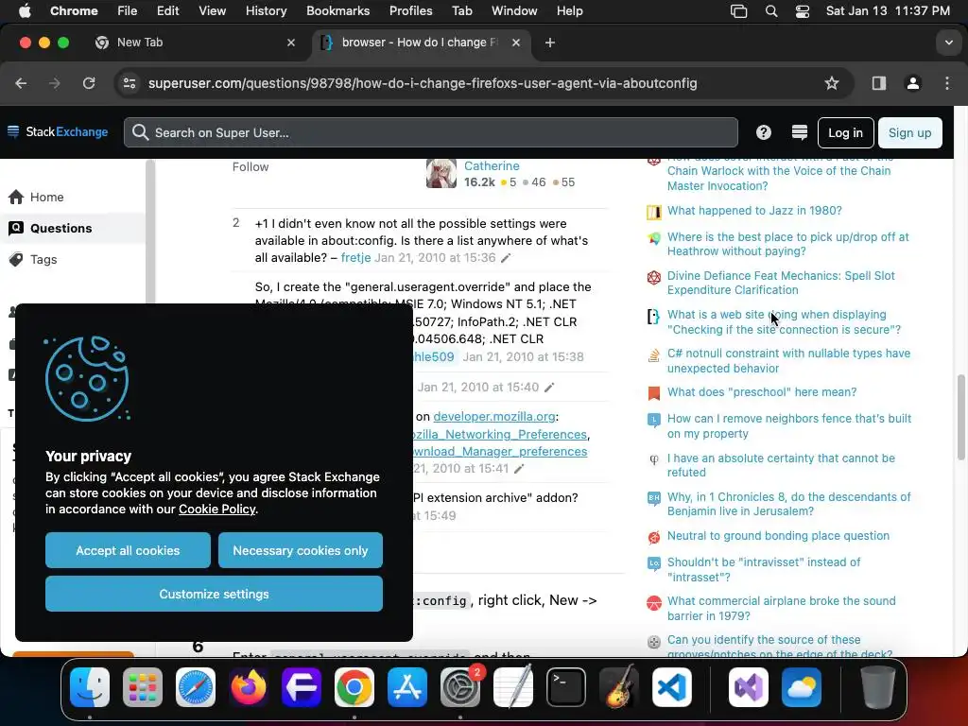Open System Settings from the Dock
The image size is (968, 726).
click(460, 687)
